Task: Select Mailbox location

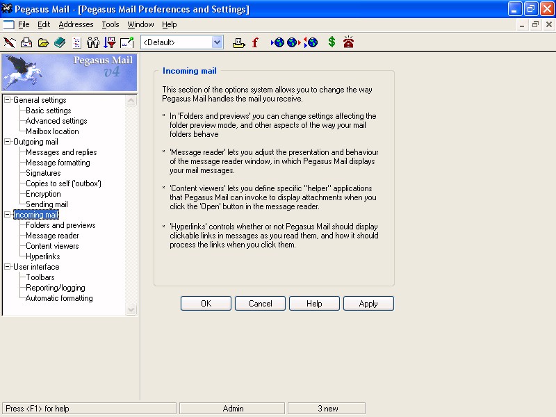Action: 53,131
